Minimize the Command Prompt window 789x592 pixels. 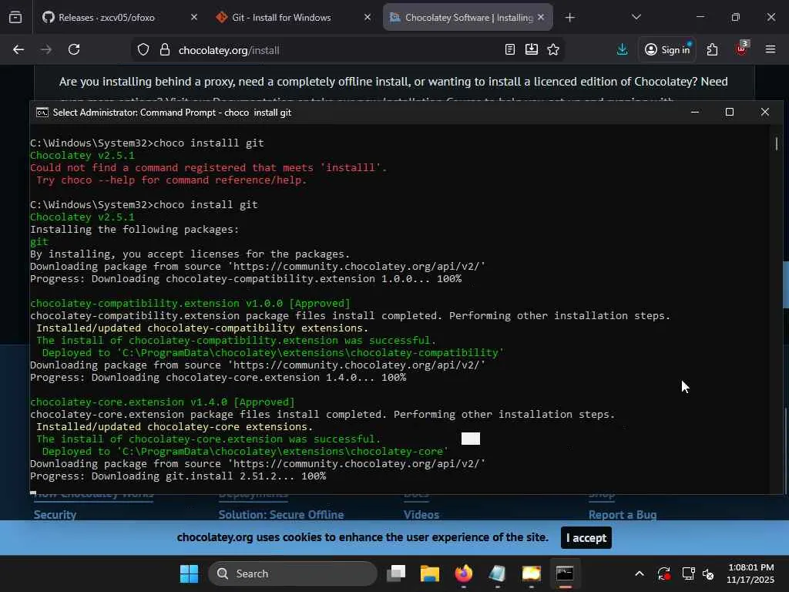coord(695,113)
